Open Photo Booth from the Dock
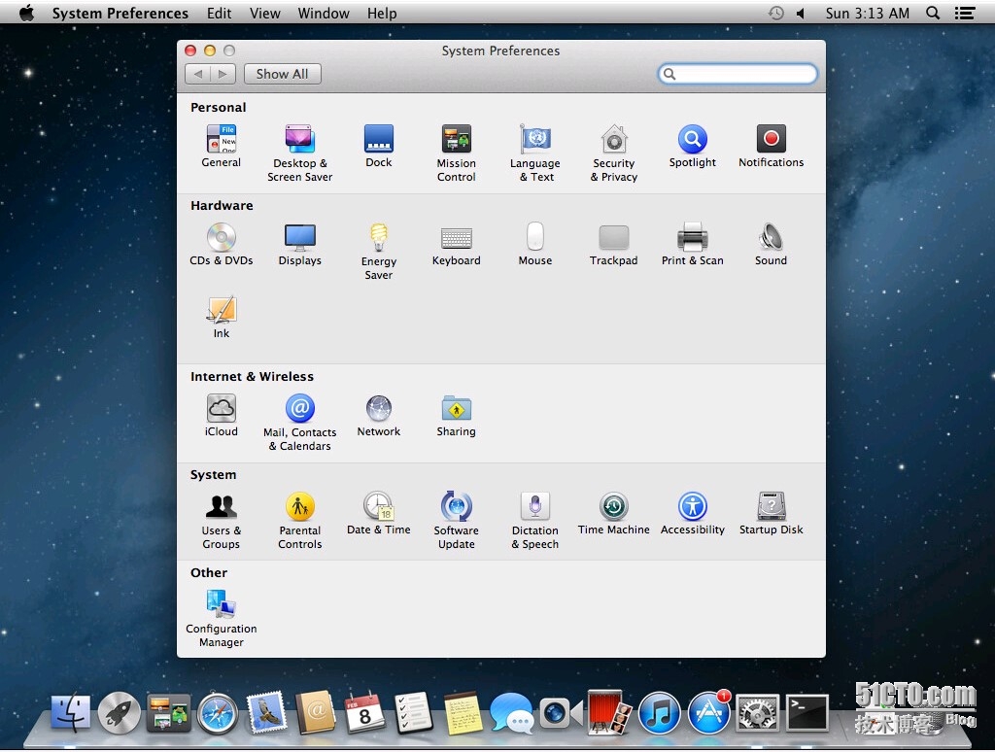 (609, 712)
